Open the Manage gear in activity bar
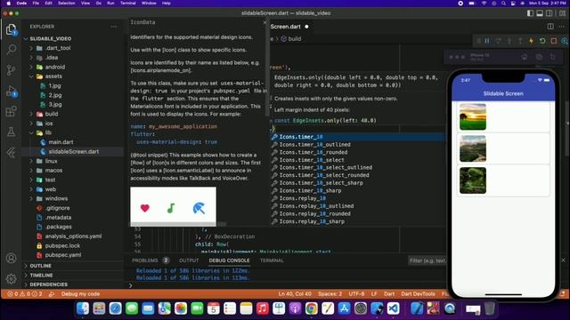The height and width of the screenshot is (320, 570). coord(12,278)
